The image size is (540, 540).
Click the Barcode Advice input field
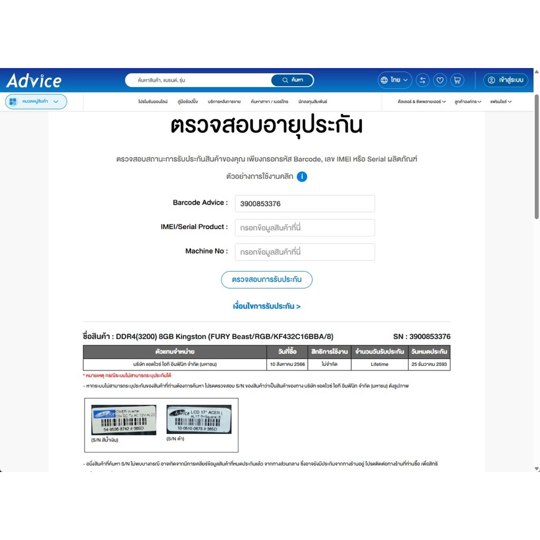[x=305, y=204]
